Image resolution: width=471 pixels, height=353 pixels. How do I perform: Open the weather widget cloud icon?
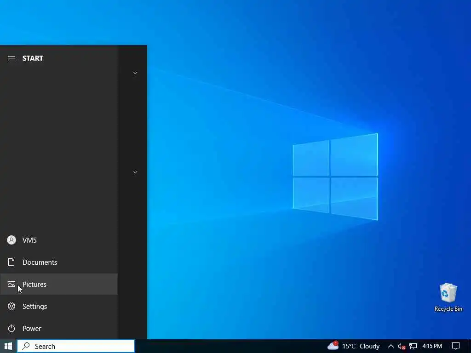[333, 346]
